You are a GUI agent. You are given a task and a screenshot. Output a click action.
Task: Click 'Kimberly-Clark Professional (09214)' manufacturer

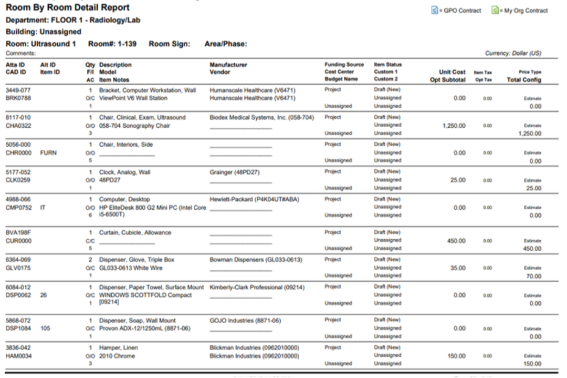(x=257, y=287)
